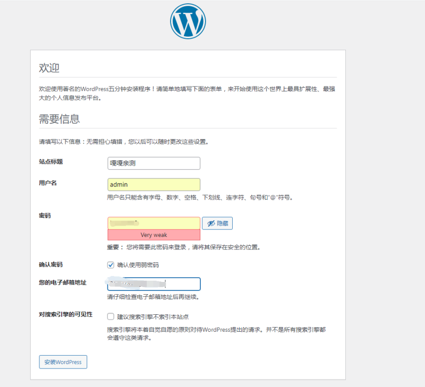Click the 确认使用弱密码 label text

[138, 265]
